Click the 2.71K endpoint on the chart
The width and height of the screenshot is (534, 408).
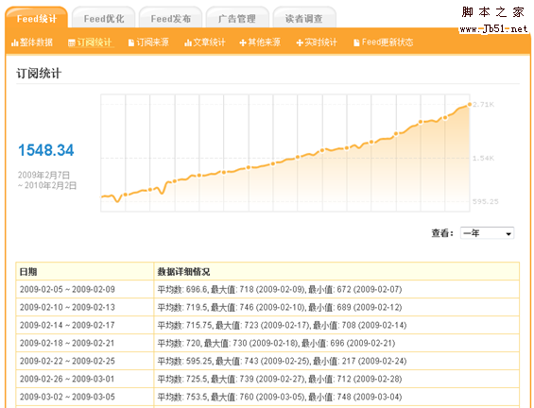coord(470,105)
